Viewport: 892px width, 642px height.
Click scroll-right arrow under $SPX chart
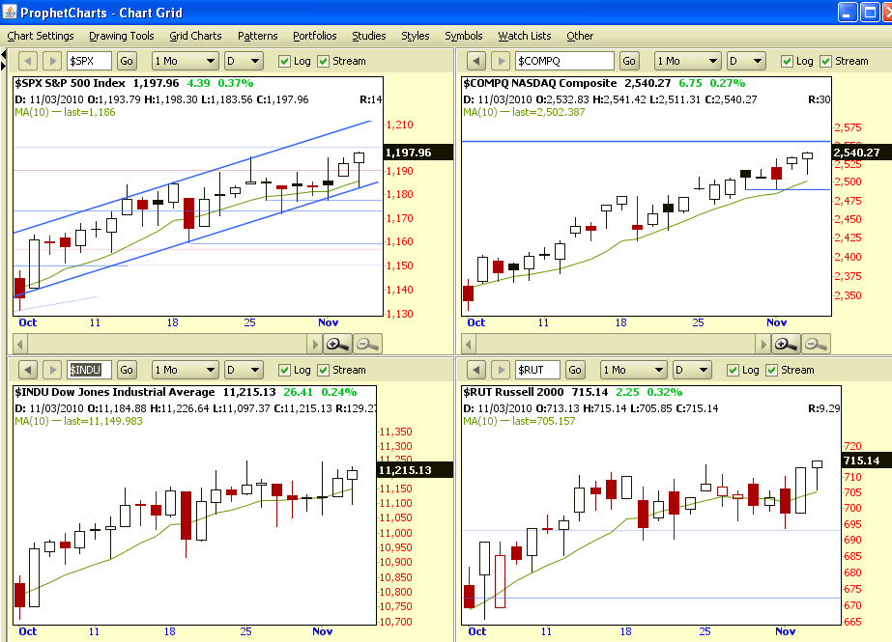pyautogui.click(x=315, y=345)
